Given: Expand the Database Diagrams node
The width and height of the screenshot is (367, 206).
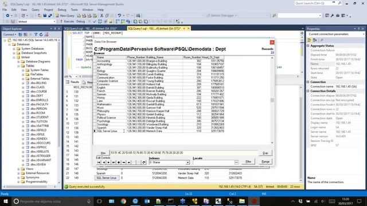Looking at the screenshot, I should pyautogui.click(x=18, y=62).
